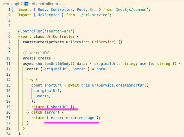
Task: Click the 'try' keyword on line 14
Action: (30, 80)
